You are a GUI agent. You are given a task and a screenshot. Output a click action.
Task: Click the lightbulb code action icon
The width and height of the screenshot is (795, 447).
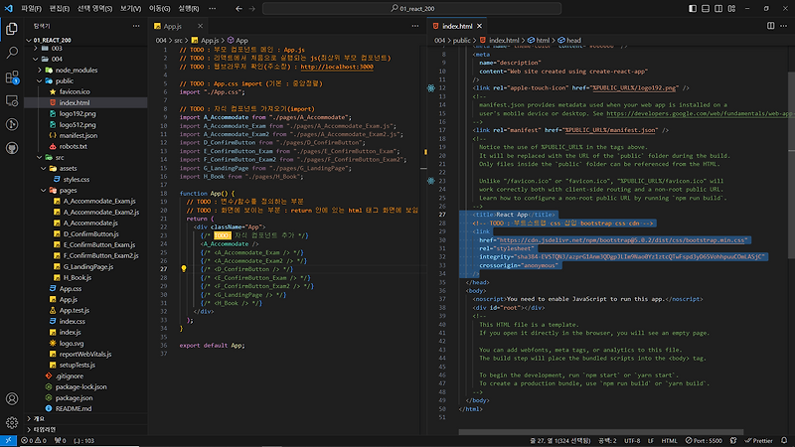point(184,268)
